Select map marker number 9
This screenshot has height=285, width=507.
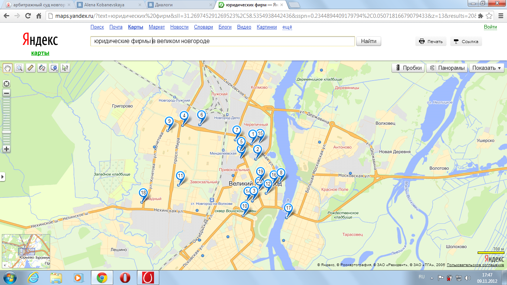(169, 121)
